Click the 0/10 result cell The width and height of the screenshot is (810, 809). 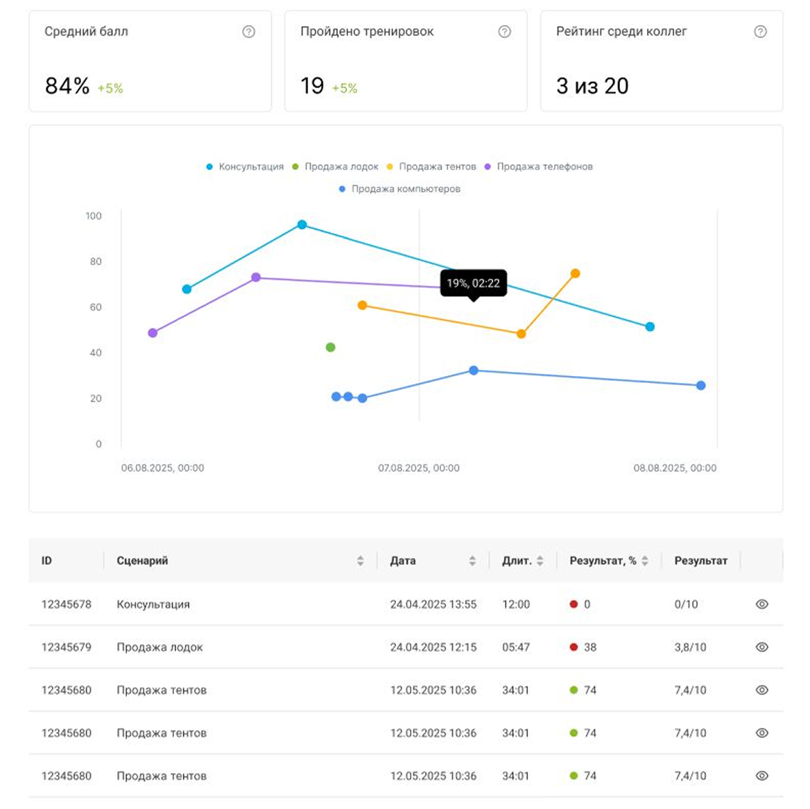point(685,604)
